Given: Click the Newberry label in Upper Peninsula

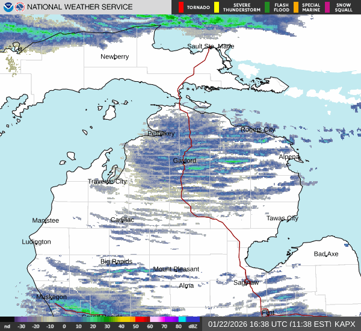Looking at the screenshot, I should [x=114, y=57].
